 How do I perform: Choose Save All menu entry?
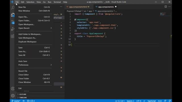[x=34, y=55]
